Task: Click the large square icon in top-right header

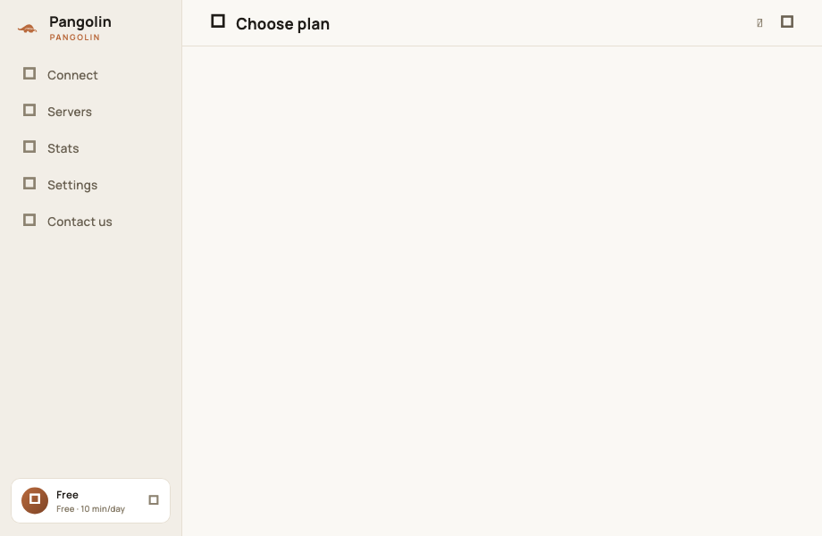Action: (787, 21)
